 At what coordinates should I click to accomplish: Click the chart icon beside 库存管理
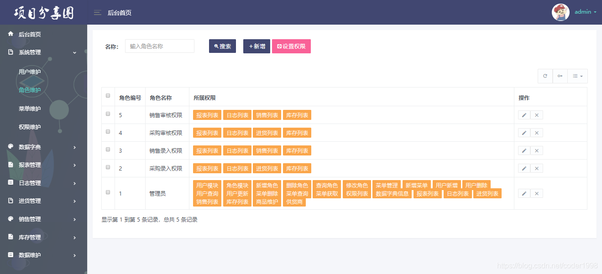pos(10,237)
